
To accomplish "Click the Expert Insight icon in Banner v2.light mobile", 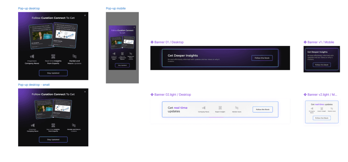I will point(322,108).
